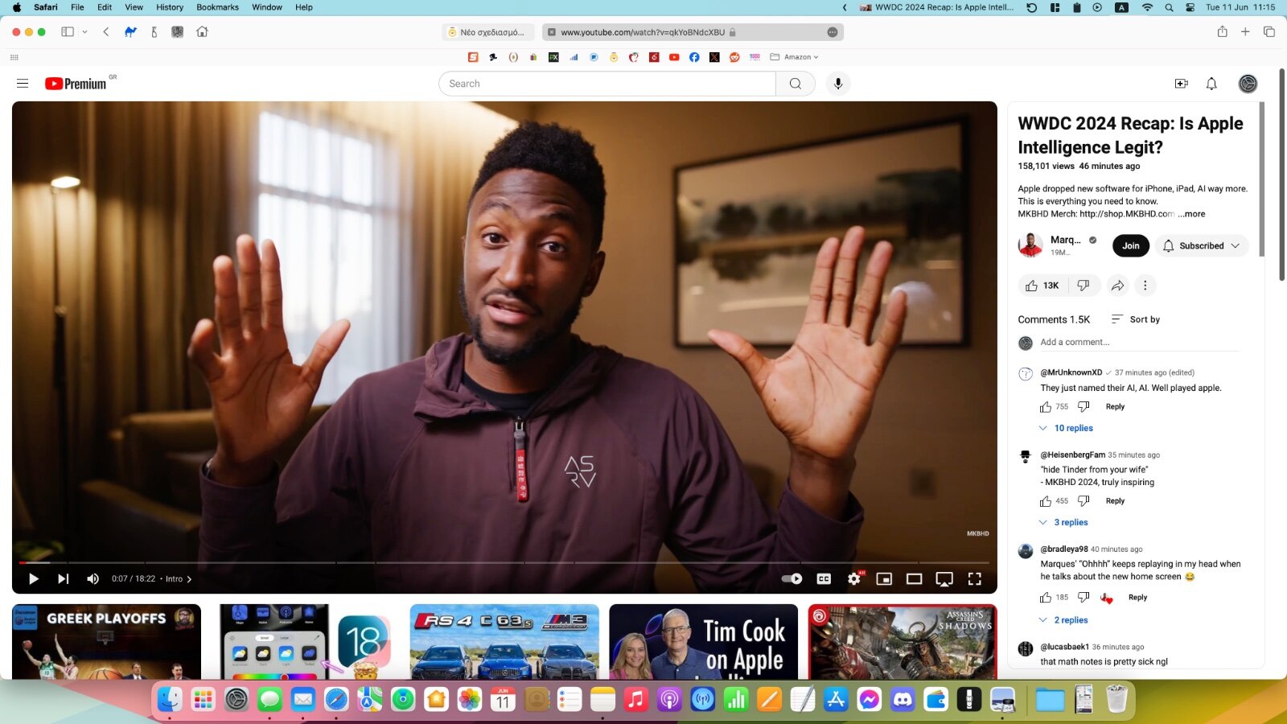Like the MrUnknownXD comment
This screenshot has width=1287, height=724.
tap(1046, 407)
